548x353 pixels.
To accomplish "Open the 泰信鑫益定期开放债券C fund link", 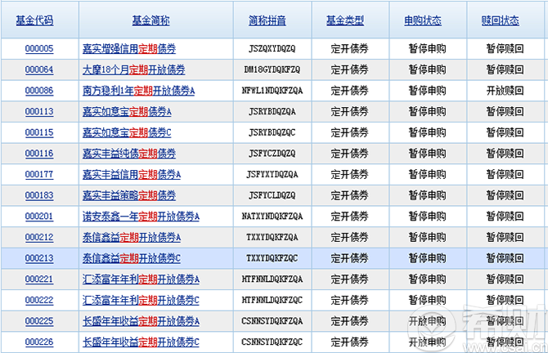I will (132, 258).
